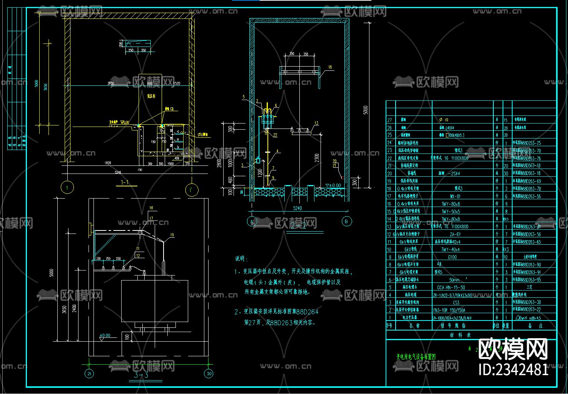The width and height of the screenshot is (568, 394).
Task: Select the '说明:' notes heading
Action: 241,259
